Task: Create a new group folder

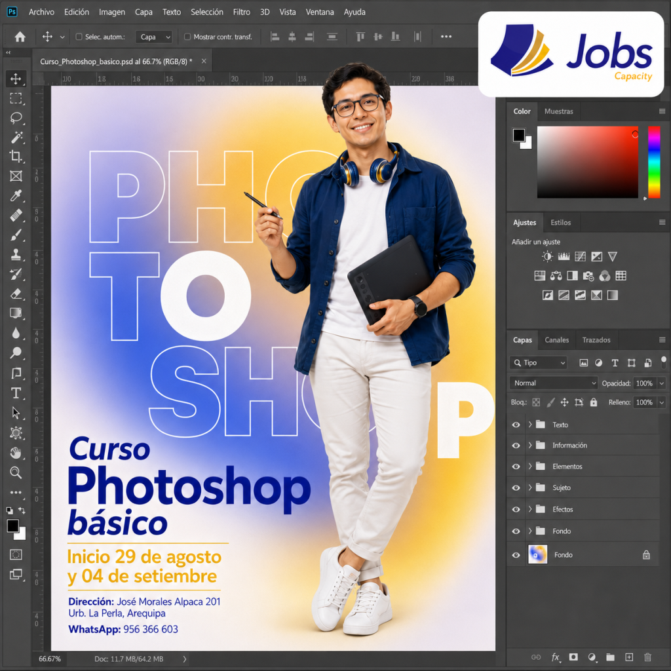Action: [x=610, y=657]
